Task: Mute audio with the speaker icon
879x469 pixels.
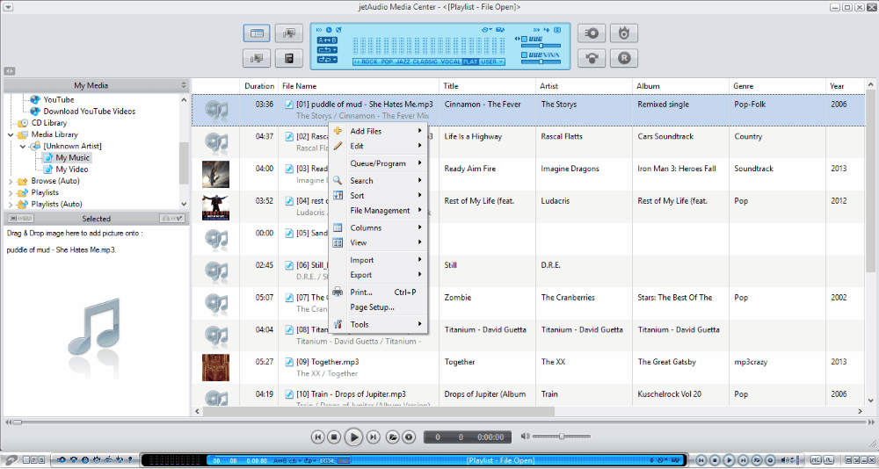Action: (x=525, y=436)
